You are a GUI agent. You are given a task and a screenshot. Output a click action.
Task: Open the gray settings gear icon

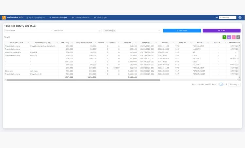(x=238, y=37)
